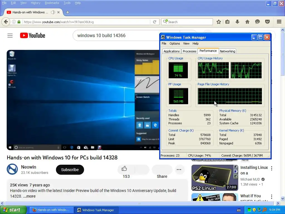285x214 pixels.
Task: Click the Firefox URL address field
Action: (x=87, y=22)
